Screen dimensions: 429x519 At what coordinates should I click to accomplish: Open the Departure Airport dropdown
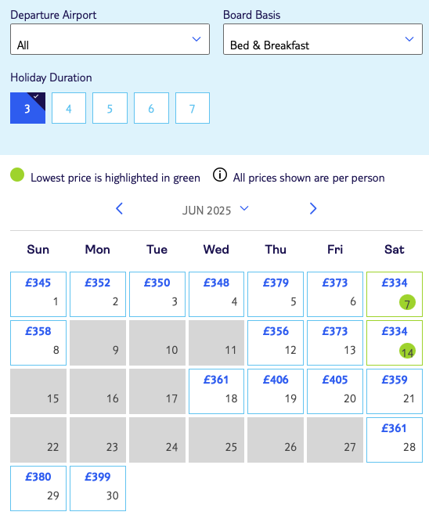tap(110, 39)
